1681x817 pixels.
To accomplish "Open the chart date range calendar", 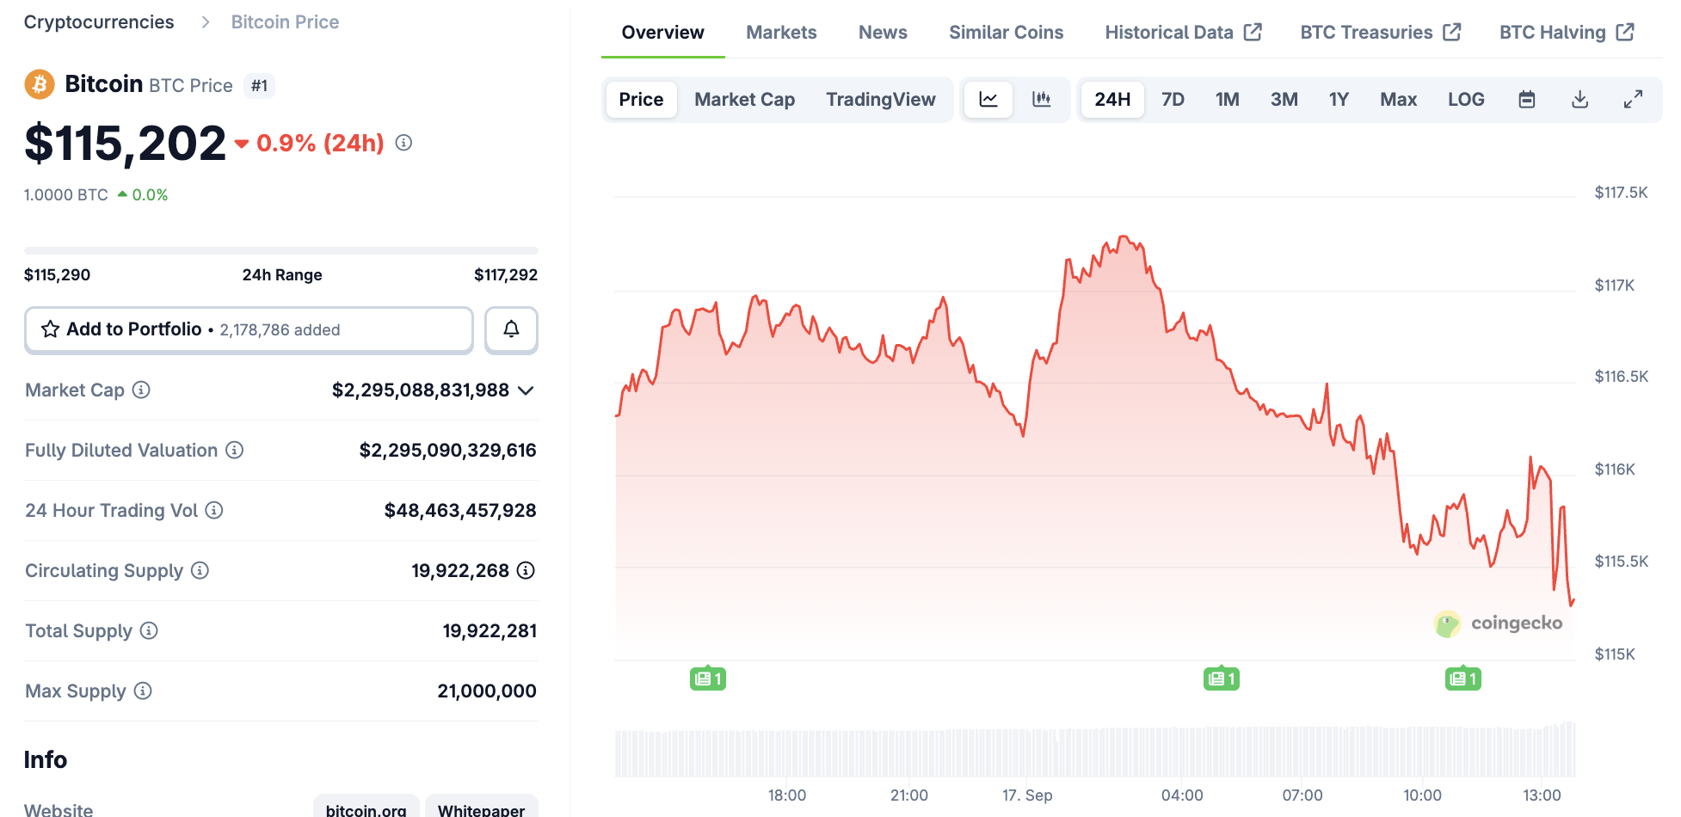I will (1527, 100).
